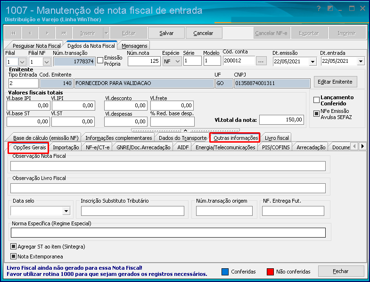Switch to Dados do Transporte tab
The width and height of the screenshot is (370, 282).
tap(182, 137)
